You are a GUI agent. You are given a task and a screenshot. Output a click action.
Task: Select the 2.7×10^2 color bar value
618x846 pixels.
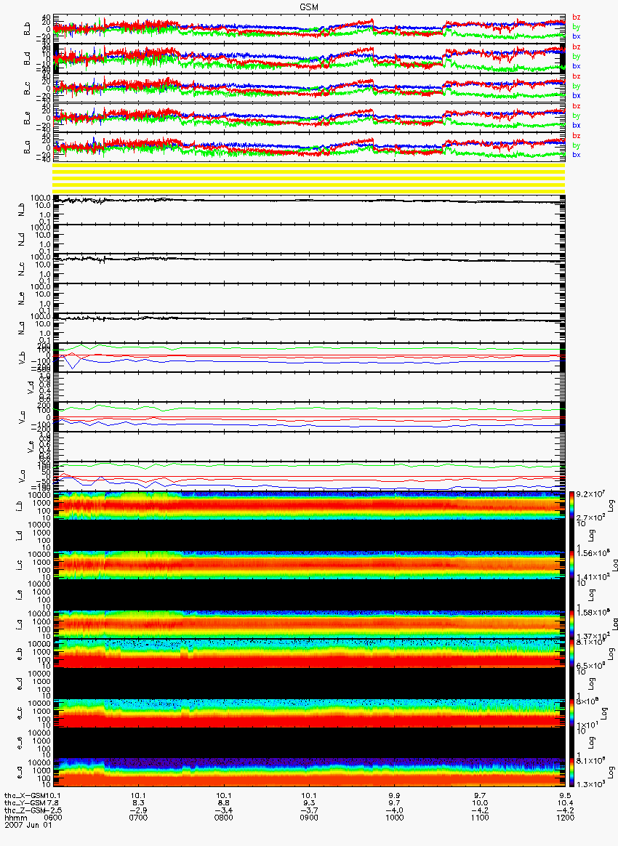tap(590, 518)
